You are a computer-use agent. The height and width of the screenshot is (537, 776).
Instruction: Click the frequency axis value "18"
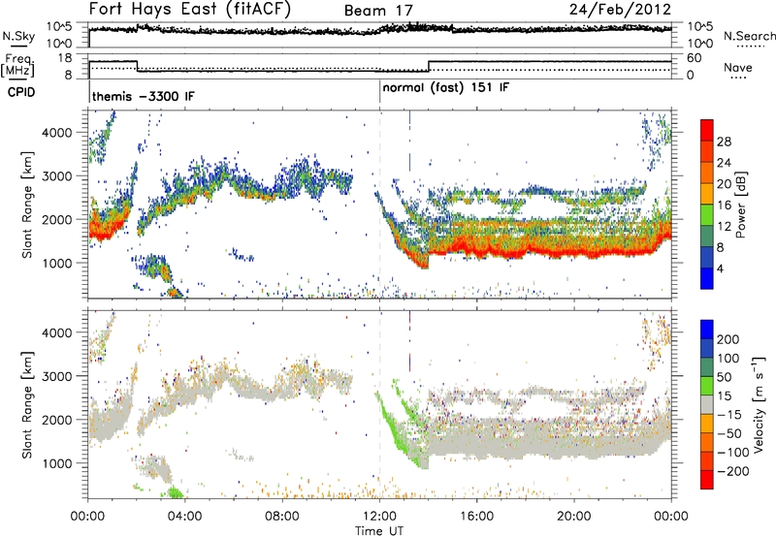[65, 58]
